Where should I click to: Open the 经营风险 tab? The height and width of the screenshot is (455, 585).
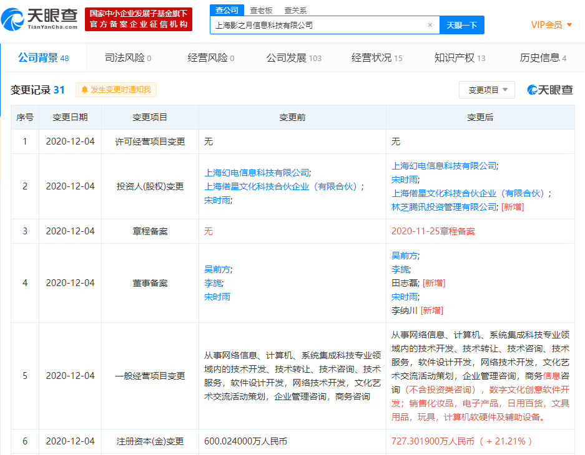coord(210,58)
